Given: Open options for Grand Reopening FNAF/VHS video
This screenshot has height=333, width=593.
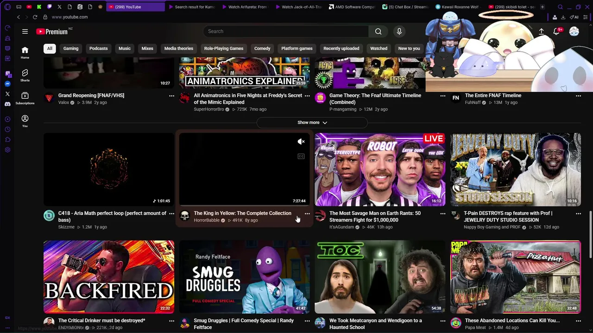Looking at the screenshot, I should (171, 96).
